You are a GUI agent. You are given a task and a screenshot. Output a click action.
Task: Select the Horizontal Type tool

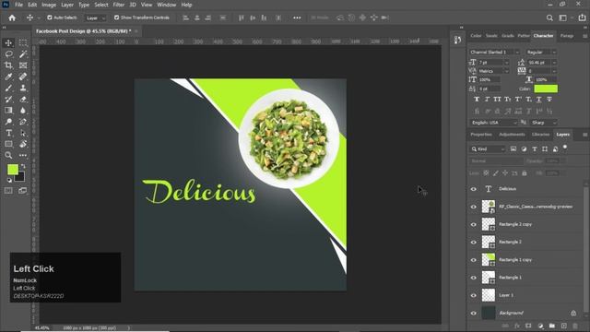(x=8, y=133)
